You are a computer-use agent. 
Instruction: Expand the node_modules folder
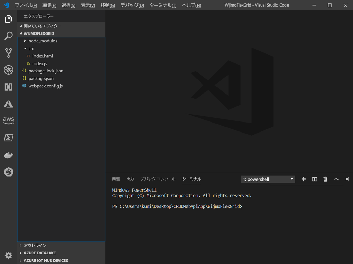pos(61,41)
